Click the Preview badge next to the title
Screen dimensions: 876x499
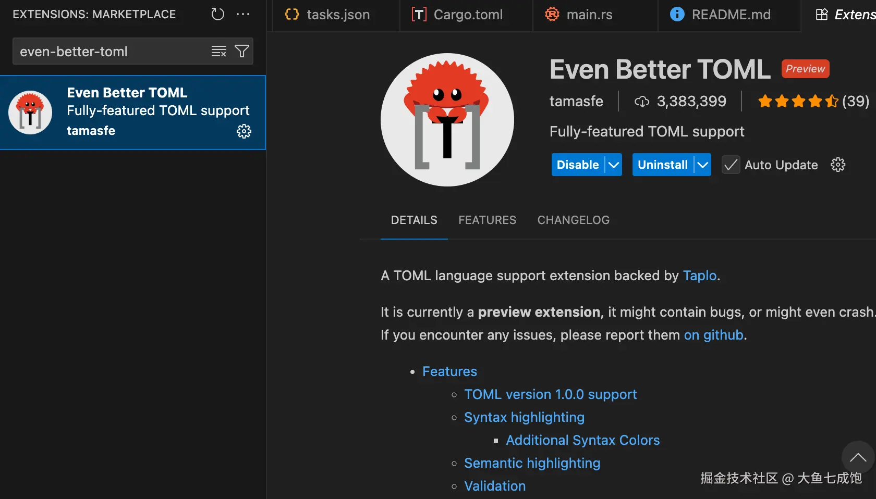pyautogui.click(x=805, y=69)
